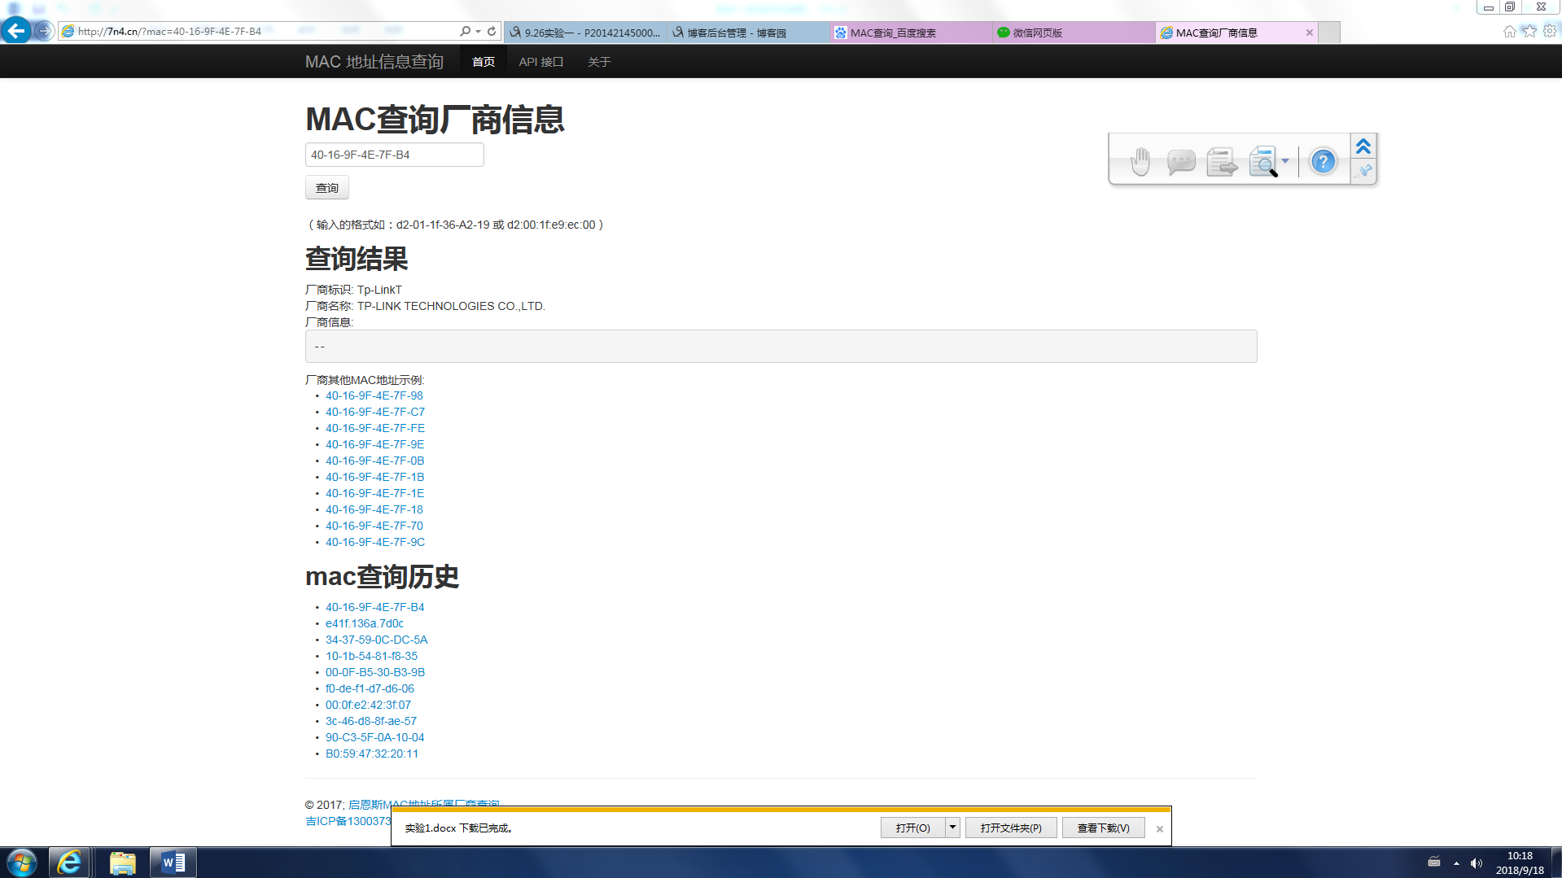Open example MAC 40-16-9F-4E-7F-98

pyautogui.click(x=374, y=396)
